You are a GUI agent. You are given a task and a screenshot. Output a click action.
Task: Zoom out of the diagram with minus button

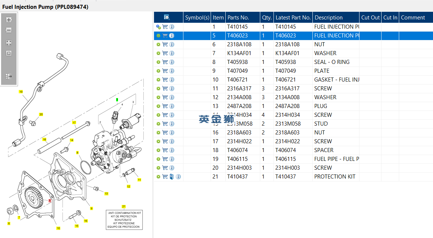point(9,30)
